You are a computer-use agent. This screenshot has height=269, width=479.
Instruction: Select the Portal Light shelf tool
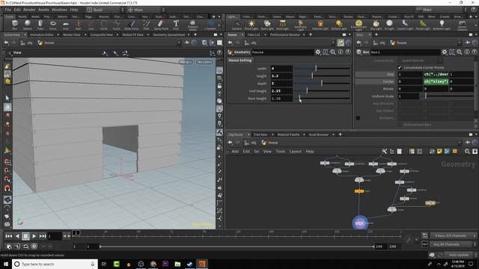click(423, 25)
